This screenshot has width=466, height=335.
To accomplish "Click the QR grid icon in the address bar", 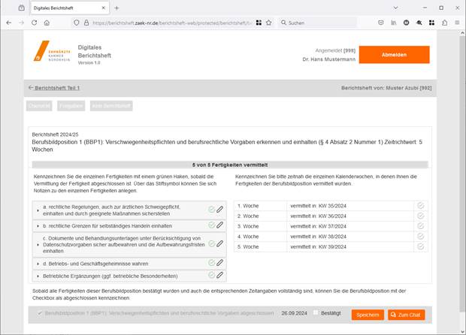I will (259, 23).
